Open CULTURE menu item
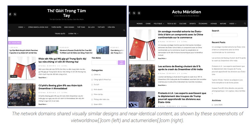252x125 pixels. [183, 23]
